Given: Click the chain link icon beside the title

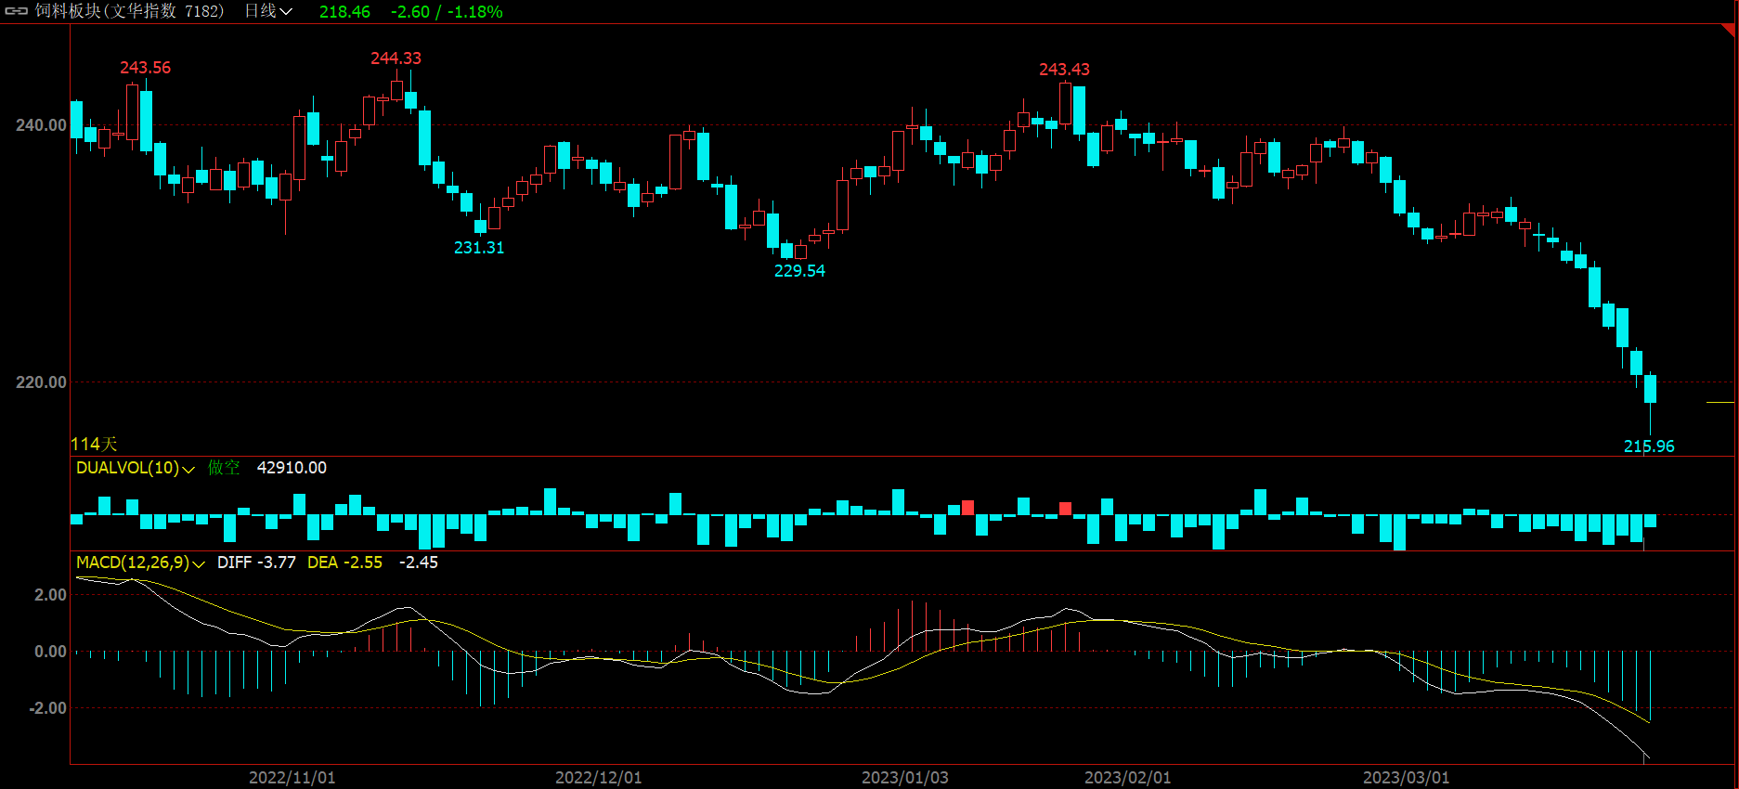Looking at the screenshot, I should coord(17,11).
